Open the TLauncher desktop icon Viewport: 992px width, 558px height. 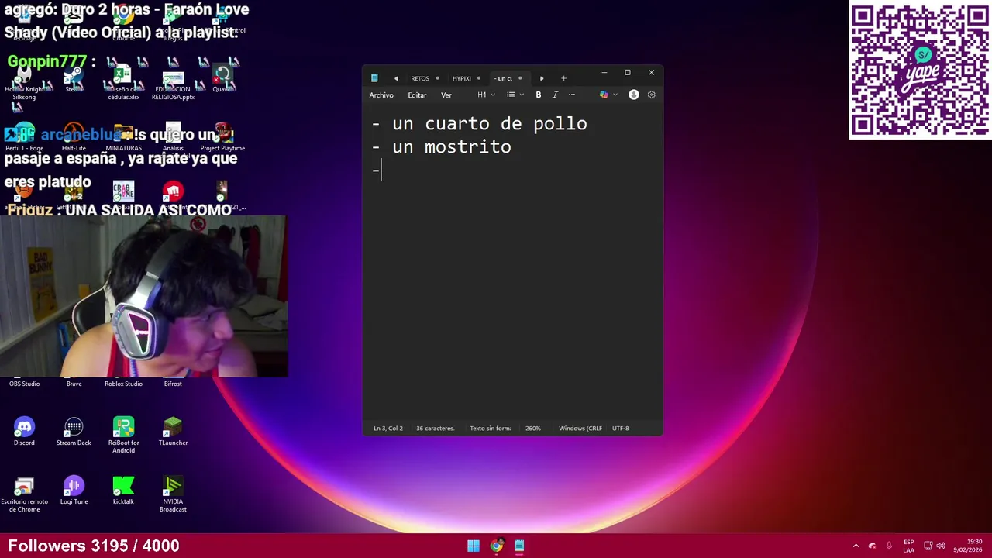point(173,432)
